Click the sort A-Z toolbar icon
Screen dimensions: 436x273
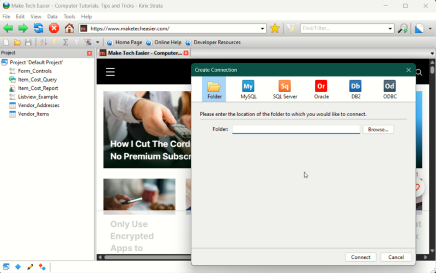[44, 43]
